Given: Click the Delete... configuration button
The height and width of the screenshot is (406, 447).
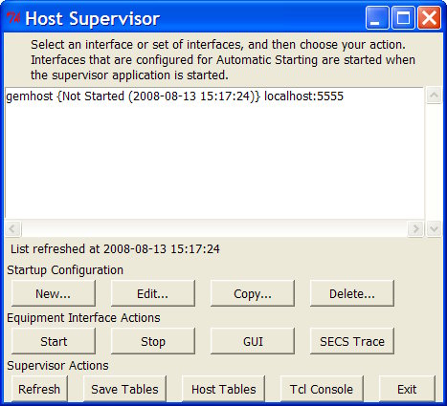Looking at the screenshot, I should (352, 293).
